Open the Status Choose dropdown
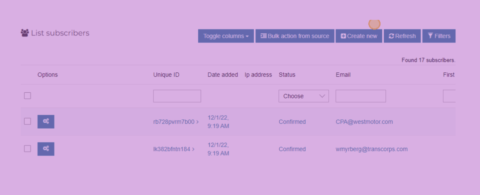The width and height of the screenshot is (480, 195). [x=304, y=96]
